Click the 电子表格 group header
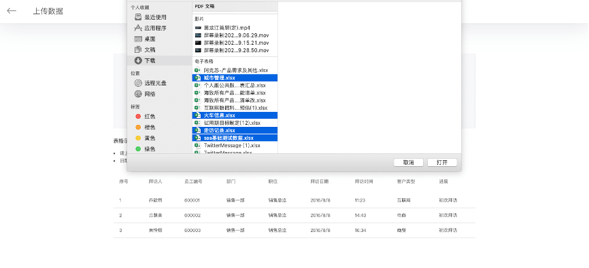The height and width of the screenshot is (268, 589). tap(204, 61)
